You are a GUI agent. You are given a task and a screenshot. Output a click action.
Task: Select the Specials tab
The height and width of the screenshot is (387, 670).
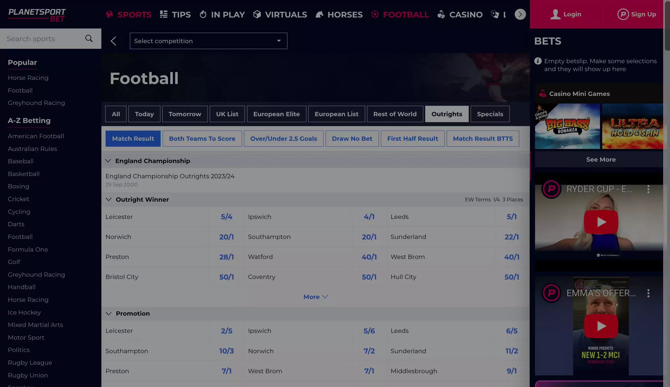click(x=490, y=114)
